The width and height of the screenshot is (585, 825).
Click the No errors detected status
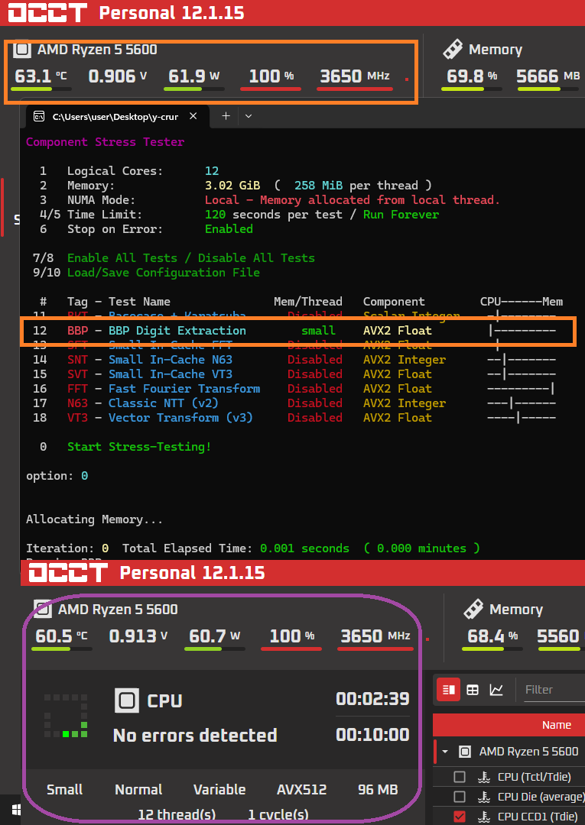pyautogui.click(x=195, y=735)
